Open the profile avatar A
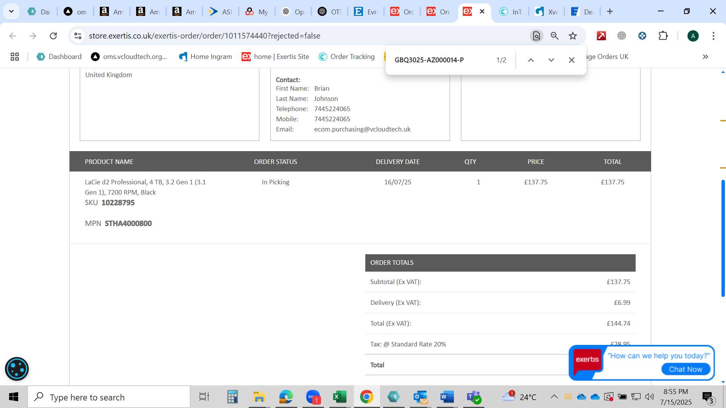The image size is (726, 408). point(693,36)
